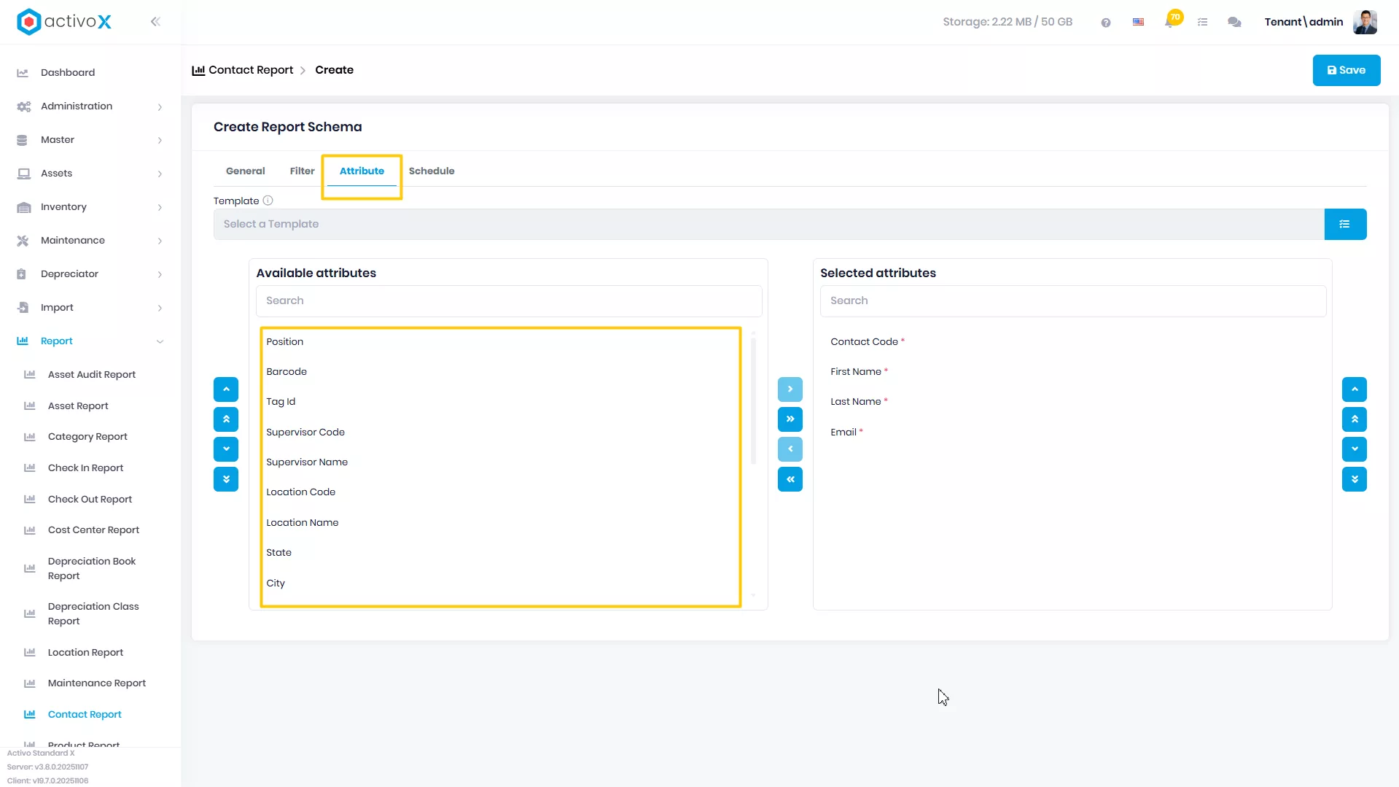The width and height of the screenshot is (1399, 787).
Task: Go to Contact Report breadcrumb link
Action: (x=251, y=70)
